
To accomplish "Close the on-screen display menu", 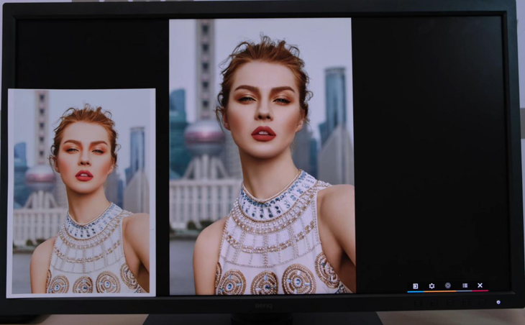I will (x=480, y=285).
